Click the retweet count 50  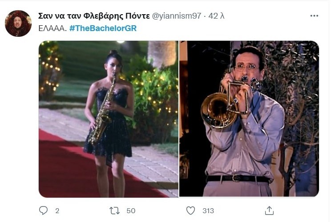pyautogui.click(x=131, y=210)
